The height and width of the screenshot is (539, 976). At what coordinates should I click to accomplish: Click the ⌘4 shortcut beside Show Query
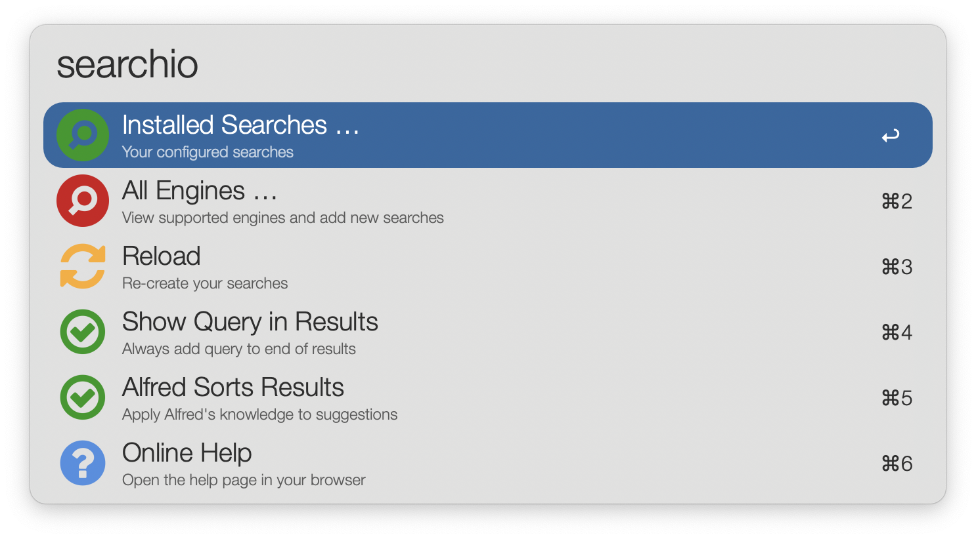[897, 332]
